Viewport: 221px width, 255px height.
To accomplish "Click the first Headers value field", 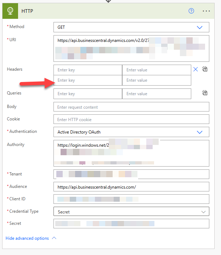I will 157,70.
